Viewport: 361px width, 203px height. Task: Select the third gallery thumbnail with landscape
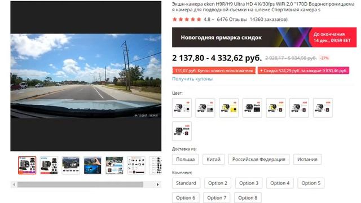[x=71, y=165]
